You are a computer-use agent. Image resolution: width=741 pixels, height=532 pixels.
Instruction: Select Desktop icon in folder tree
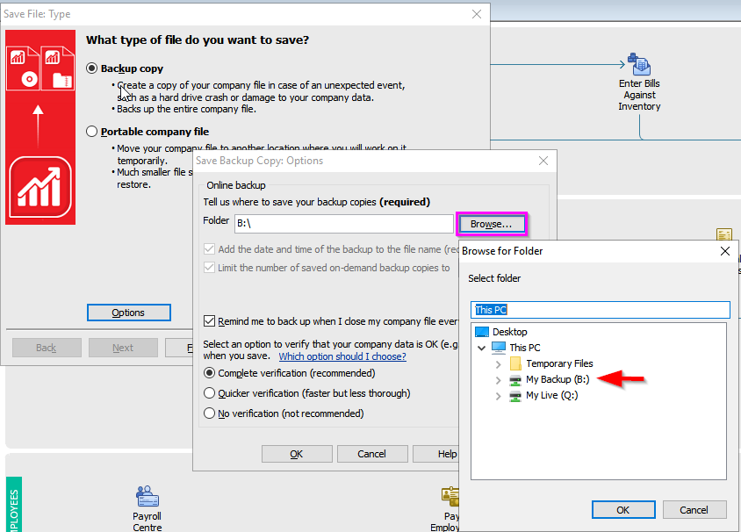point(482,332)
